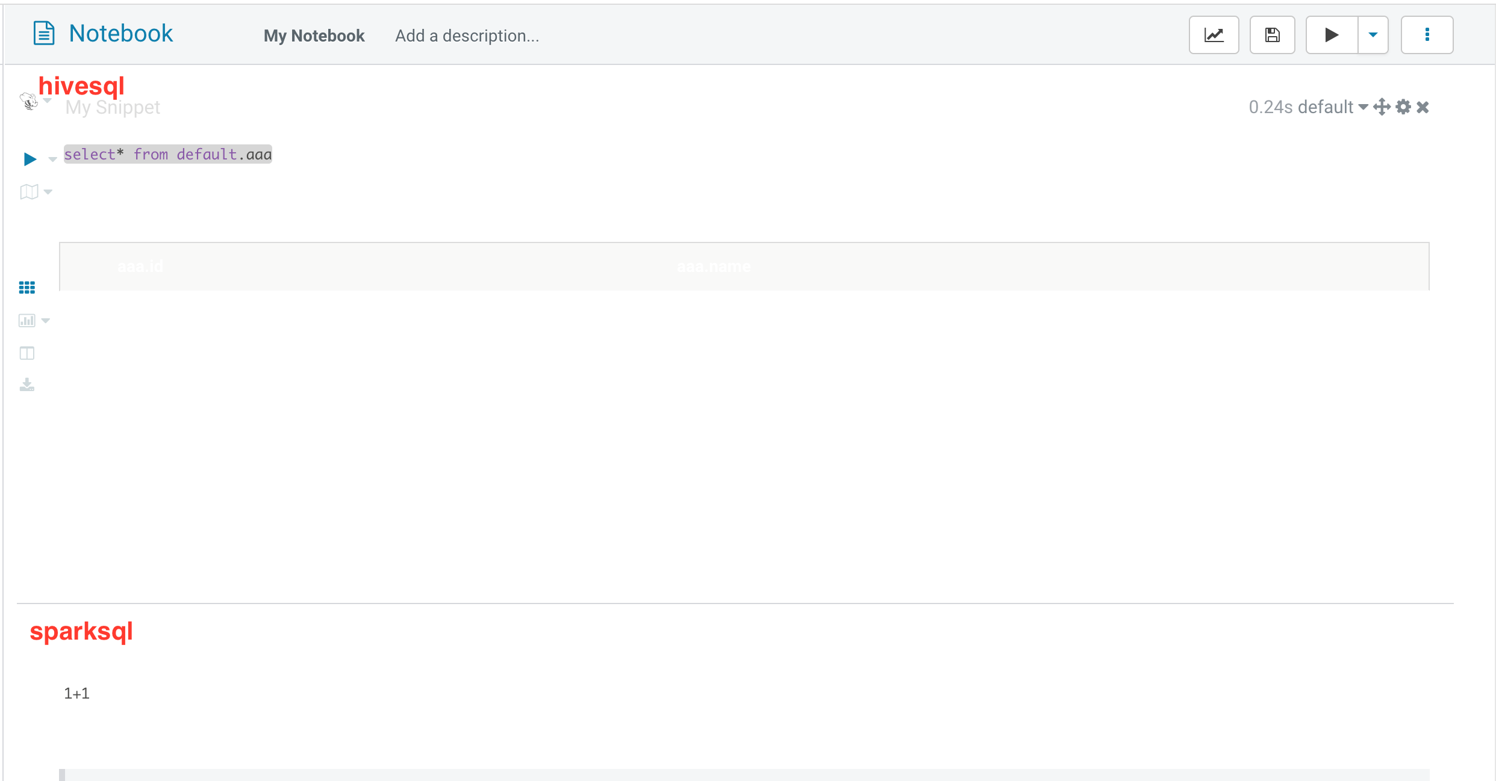Edit the My Notebook title
This screenshot has height=781, width=1496.
tap(314, 36)
